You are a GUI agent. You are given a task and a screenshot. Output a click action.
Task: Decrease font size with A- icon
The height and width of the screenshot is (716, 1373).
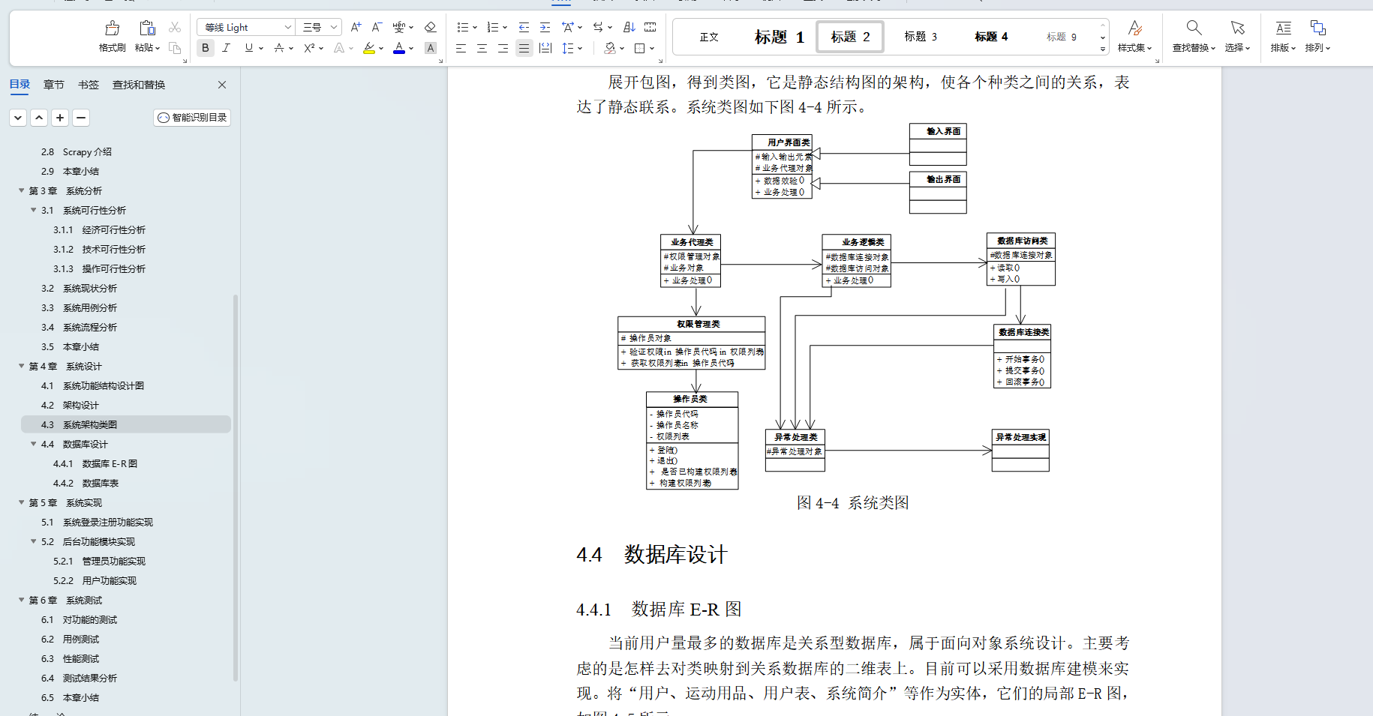click(377, 27)
